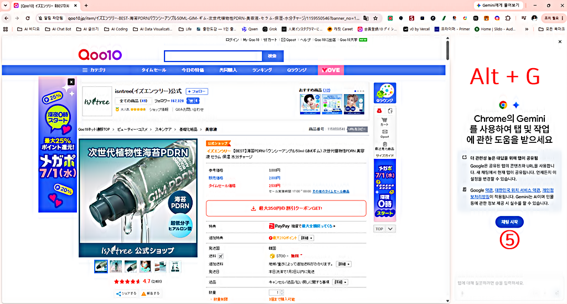Viewport: 567px width, 304px height.
Task: Open the Chrome extensions puzzle icon
Action: (x=508, y=18)
